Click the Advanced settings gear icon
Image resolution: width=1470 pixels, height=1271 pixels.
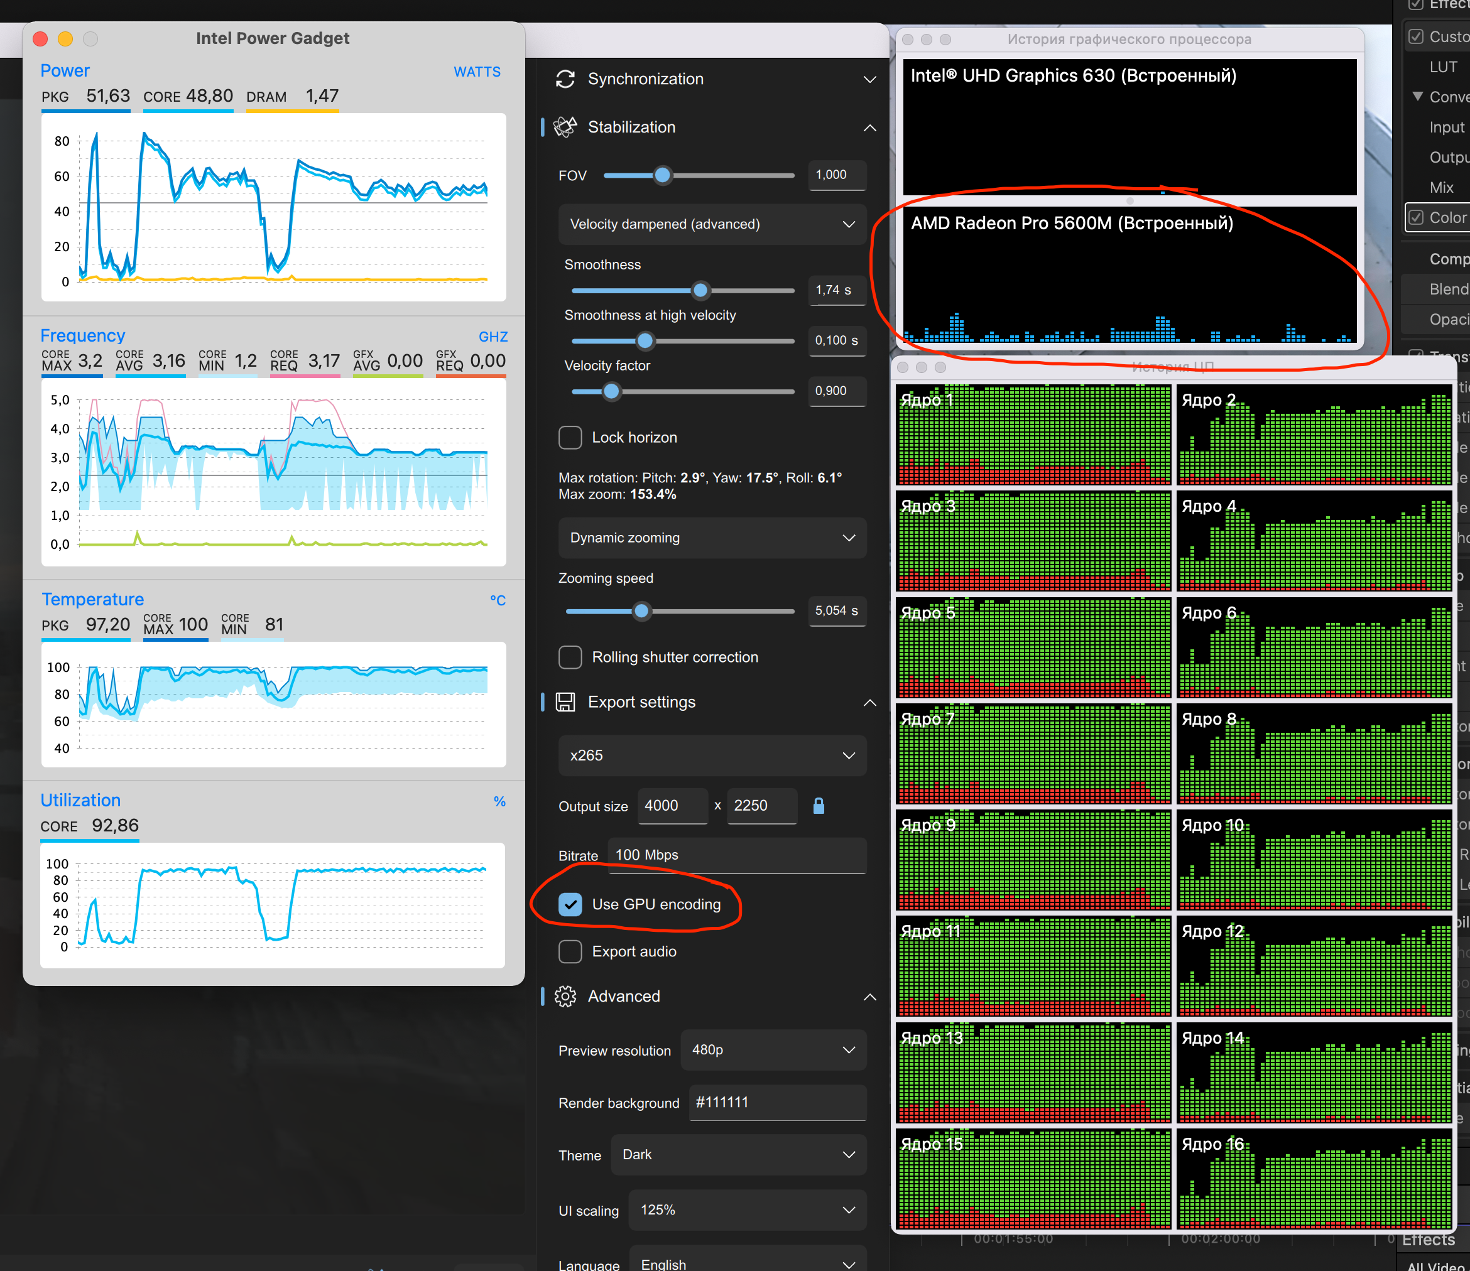coord(565,997)
